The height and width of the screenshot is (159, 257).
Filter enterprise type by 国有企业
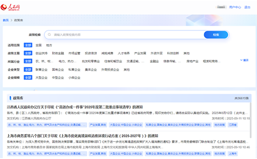click(58, 70)
